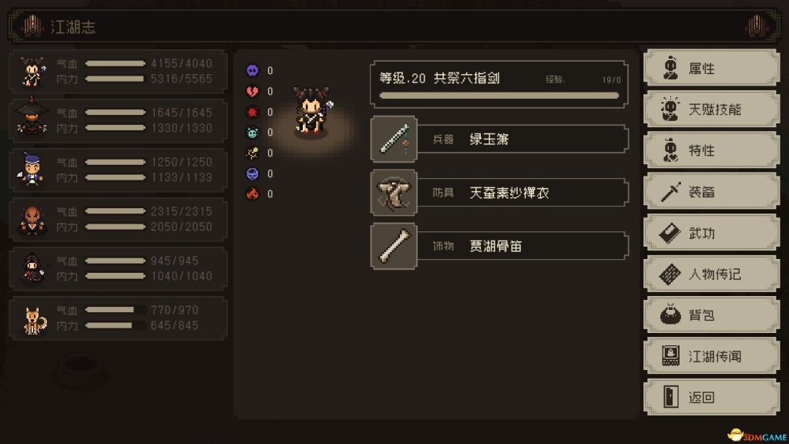
Task: Select the red flame status icon
Action: coord(252,193)
